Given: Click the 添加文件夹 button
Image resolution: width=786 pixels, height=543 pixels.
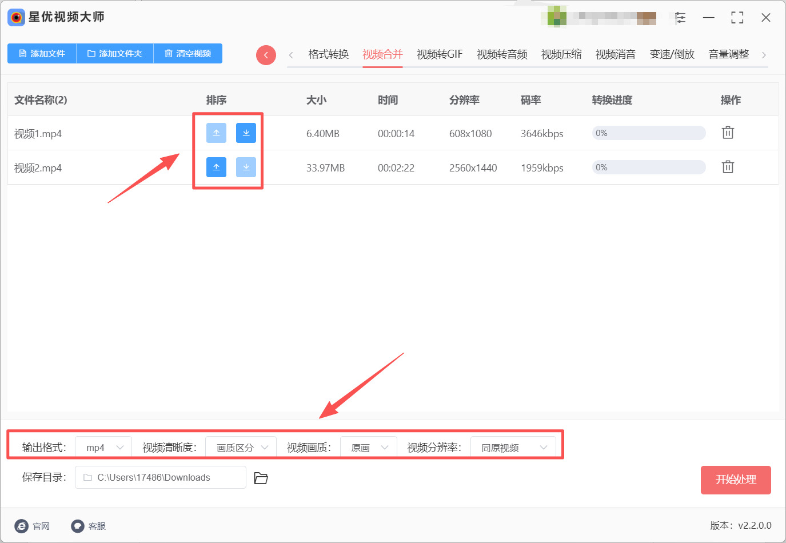Looking at the screenshot, I should (115, 54).
